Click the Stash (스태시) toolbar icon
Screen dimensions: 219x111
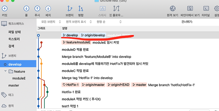tap(103, 9)
